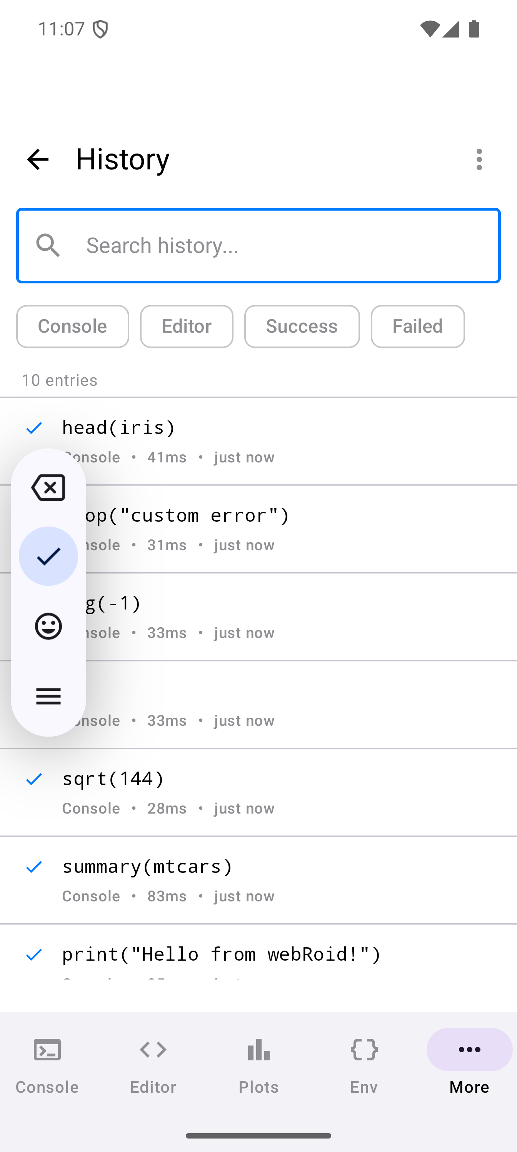This screenshot has width=517, height=1152.
Task: Tap the hamburger lines icon in floating bar
Action: [48, 696]
